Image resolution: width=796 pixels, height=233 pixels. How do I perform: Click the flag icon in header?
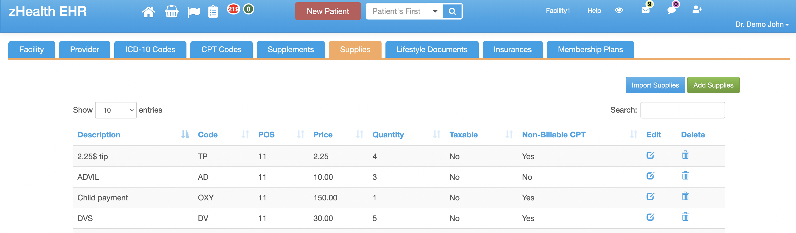tap(194, 12)
